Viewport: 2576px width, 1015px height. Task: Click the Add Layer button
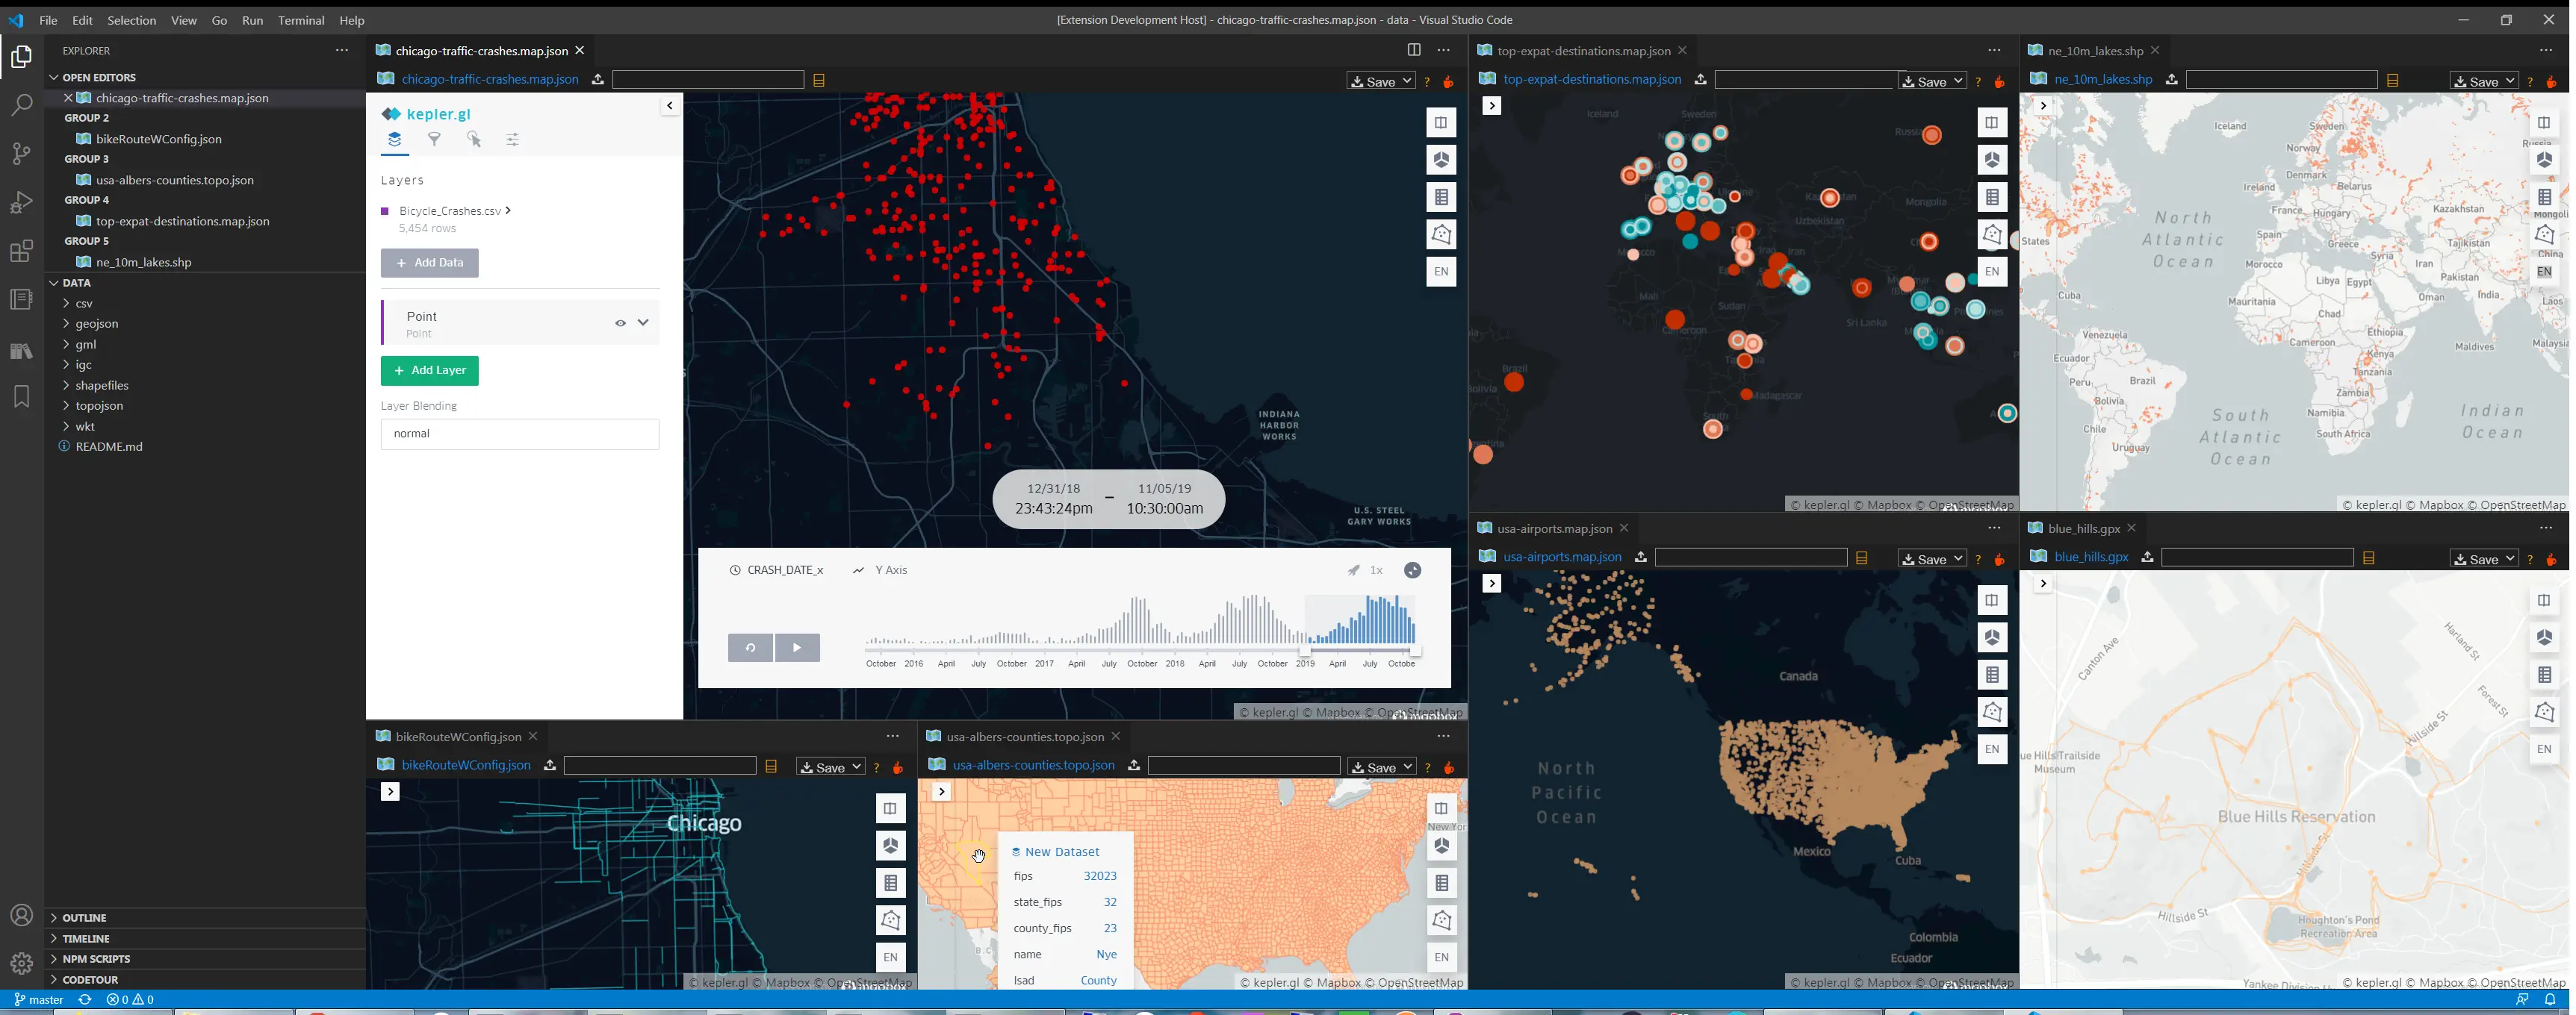(x=429, y=371)
